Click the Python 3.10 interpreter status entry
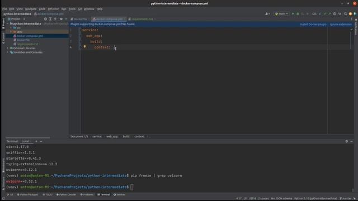The height and width of the screenshot is (201, 358). (x=315, y=199)
